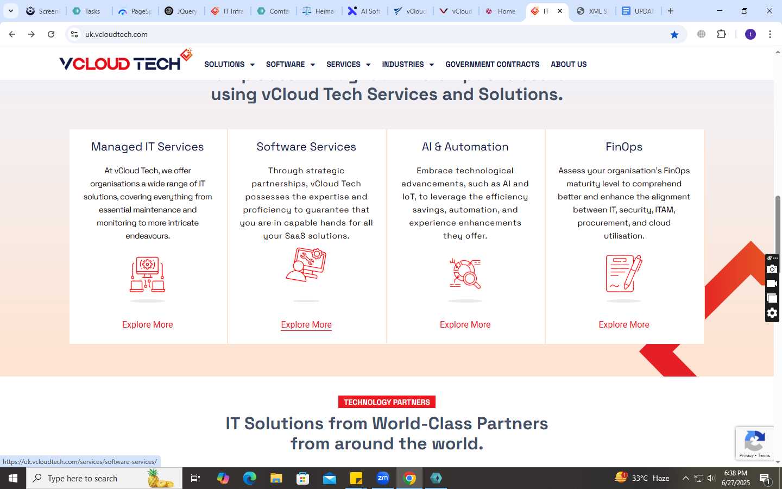Click the Managed IT Services computers icon
782x489 pixels.
click(147, 275)
